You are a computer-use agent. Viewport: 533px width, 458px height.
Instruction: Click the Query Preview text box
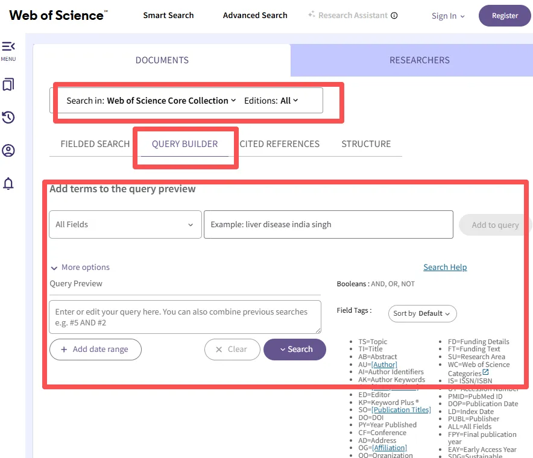click(184, 317)
